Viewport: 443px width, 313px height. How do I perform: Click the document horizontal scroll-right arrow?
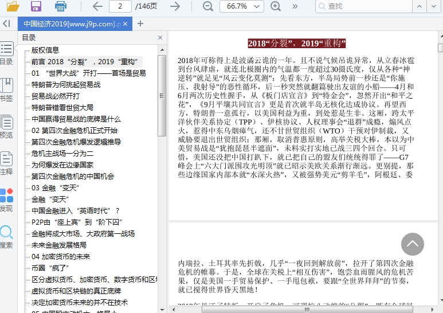click(433, 310)
